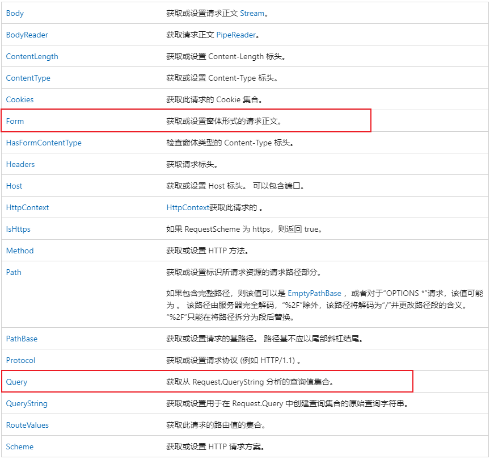Select the Host description mentioning '可以包含端口。'
490x459 pixels.
coord(235,186)
